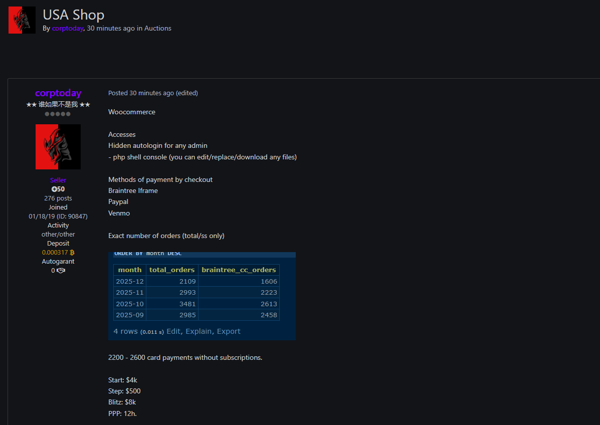
Task: Click the thread avatar beside USA Shop title
Action: coord(22,20)
